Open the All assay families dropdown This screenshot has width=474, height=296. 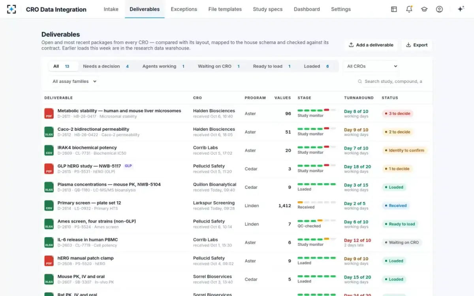[74, 81]
